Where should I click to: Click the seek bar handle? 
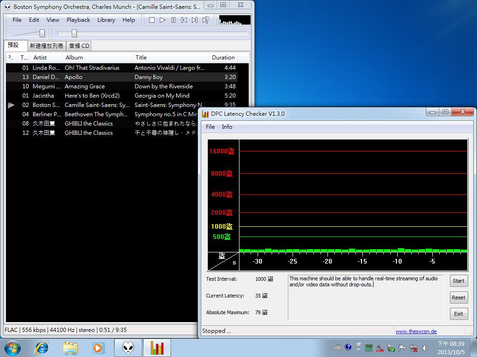pos(74,33)
